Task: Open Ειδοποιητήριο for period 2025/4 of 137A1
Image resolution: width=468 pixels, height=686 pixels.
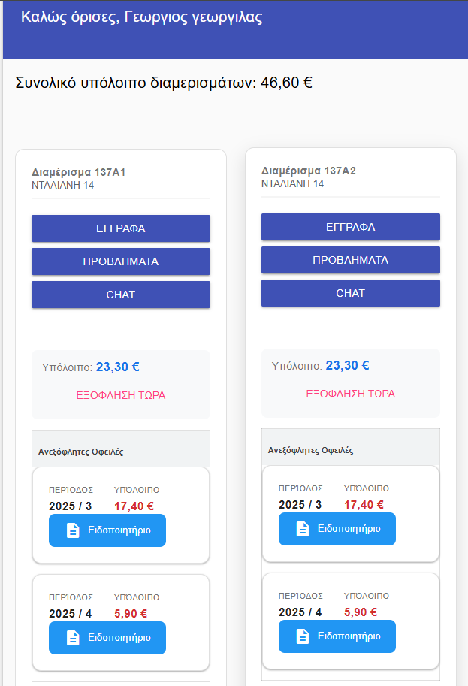Action: 107,637
